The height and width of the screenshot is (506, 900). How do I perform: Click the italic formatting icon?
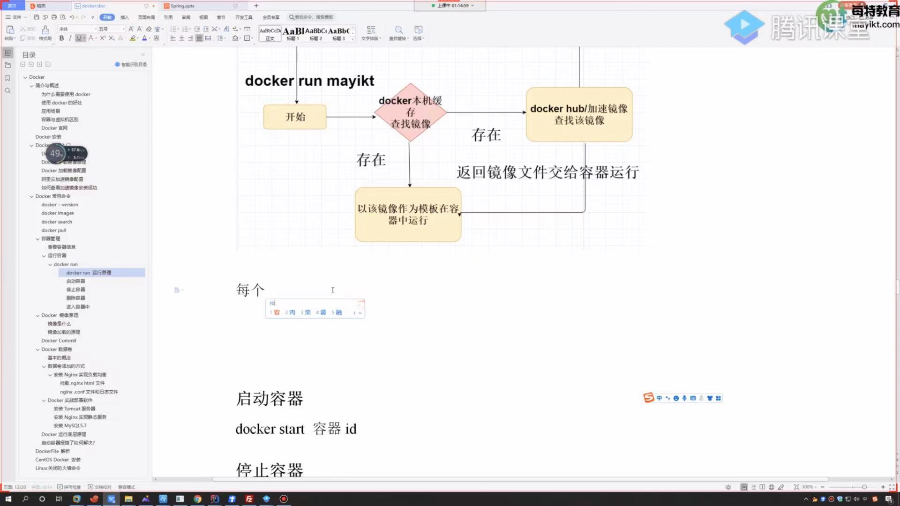(x=70, y=38)
